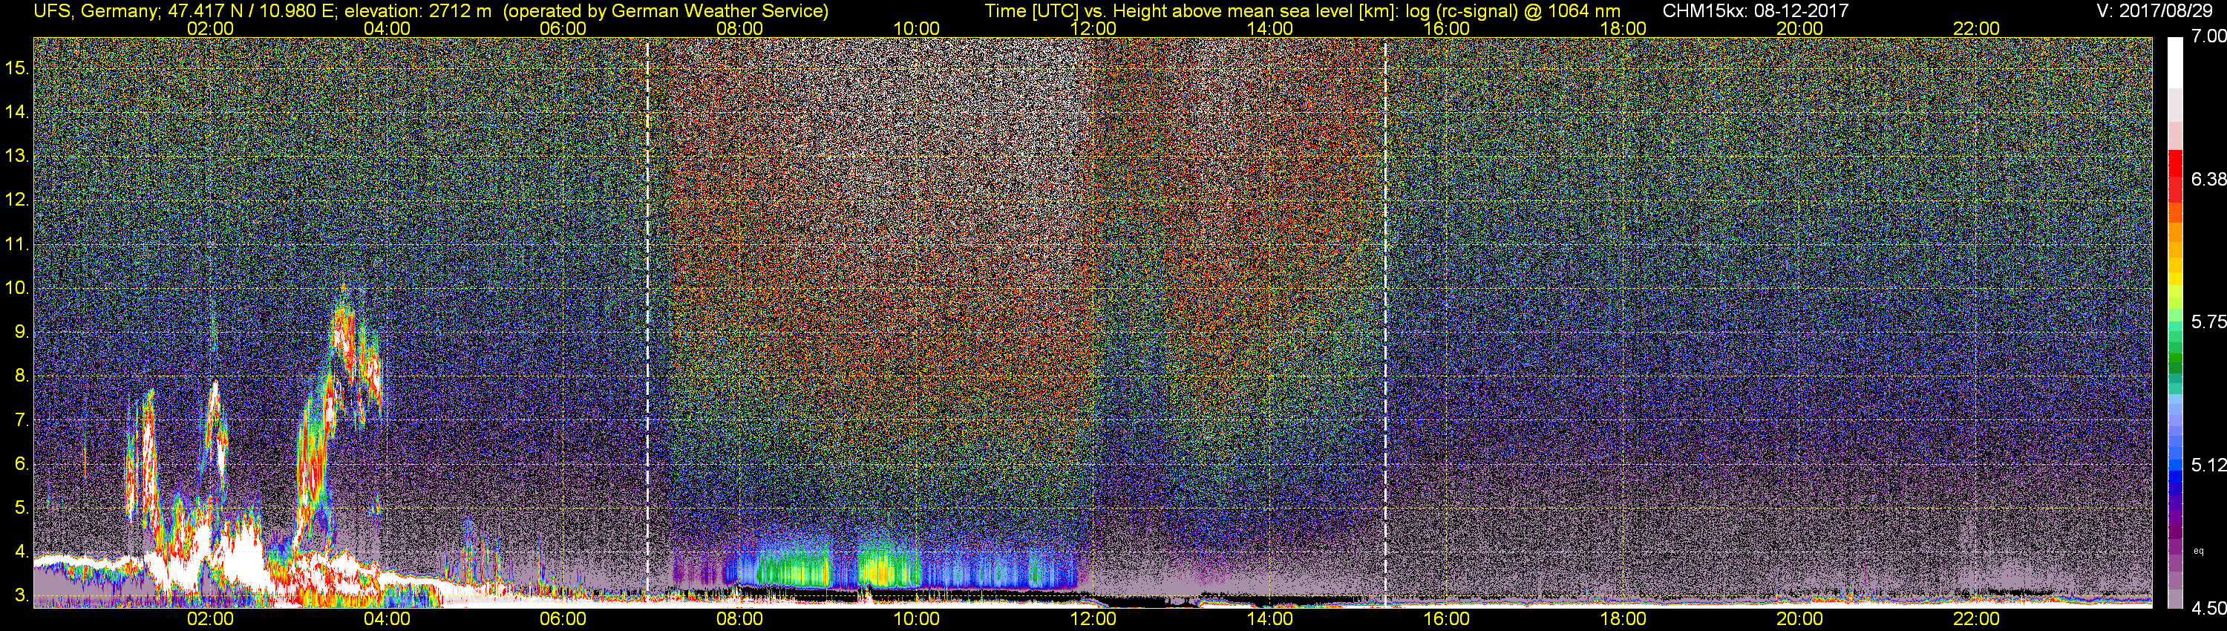Screen dimensions: 2227x631
Task: Click the 5 km height axis label
Action: click(x=22, y=509)
